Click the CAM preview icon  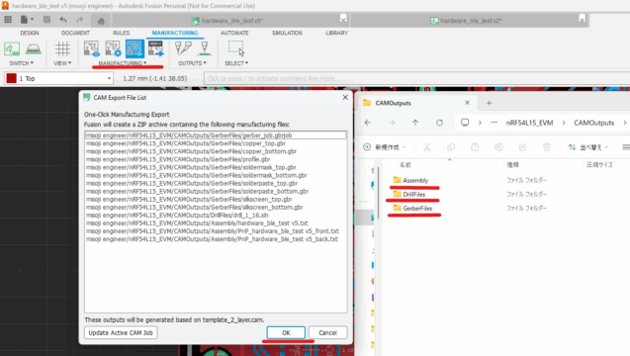coord(92,48)
